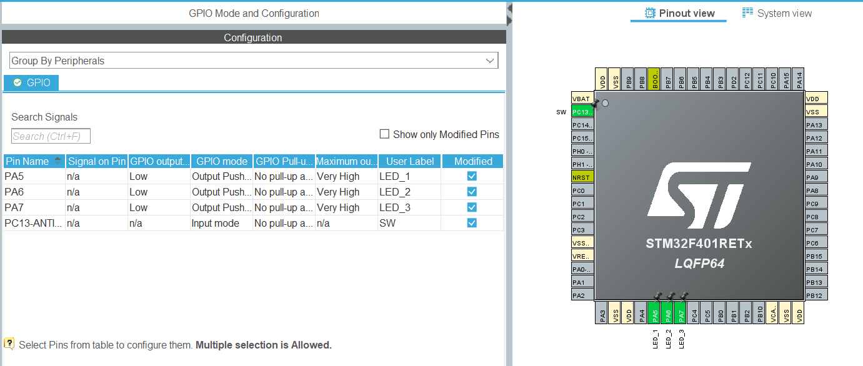Click the PB3 pin on the chip
Screen dimensions: 863x366
[x=720, y=80]
